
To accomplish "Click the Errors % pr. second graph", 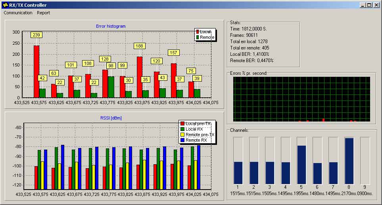I will 301,99.
